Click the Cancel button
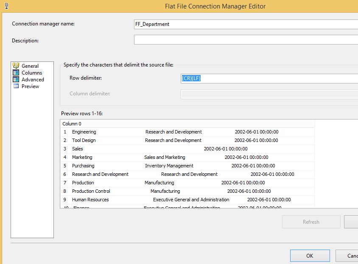358x264 pixels. [x=347, y=256]
